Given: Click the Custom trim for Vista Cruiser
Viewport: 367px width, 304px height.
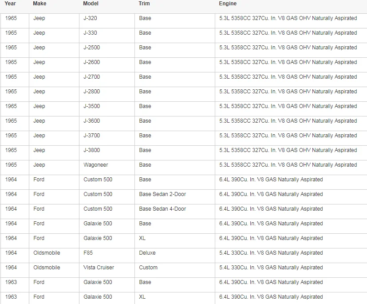Looking at the screenshot, I should click(148, 268).
